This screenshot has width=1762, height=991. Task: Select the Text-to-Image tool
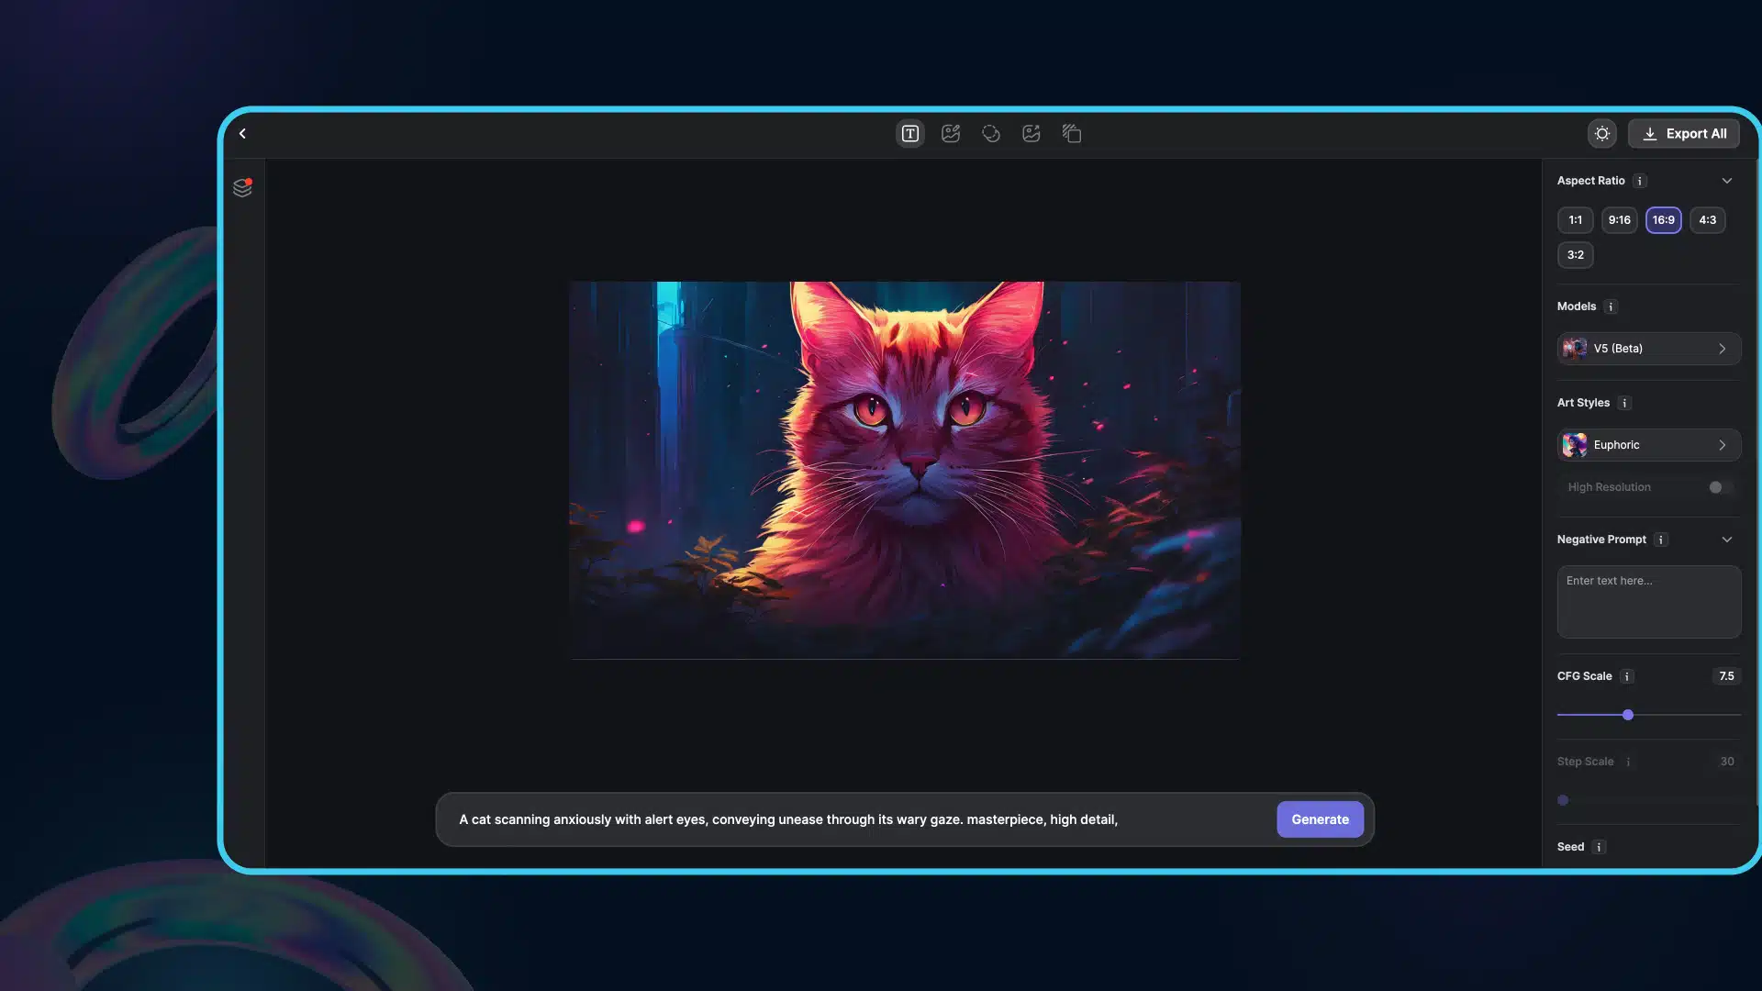tap(909, 133)
